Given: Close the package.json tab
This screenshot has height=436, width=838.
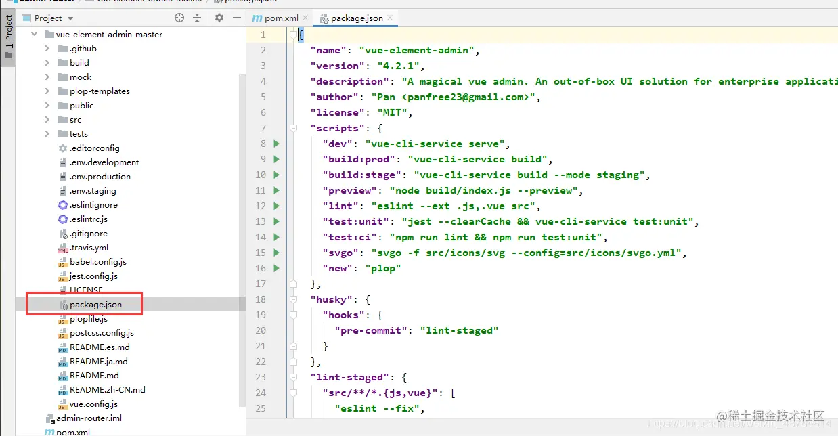Looking at the screenshot, I should coord(390,18).
